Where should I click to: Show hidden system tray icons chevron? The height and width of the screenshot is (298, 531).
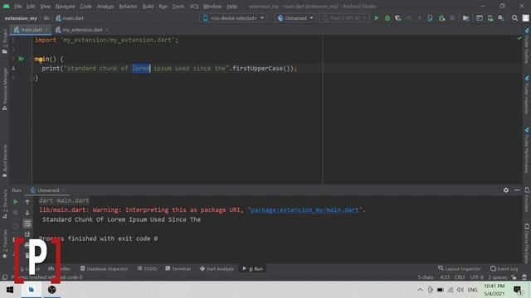(x=421, y=290)
